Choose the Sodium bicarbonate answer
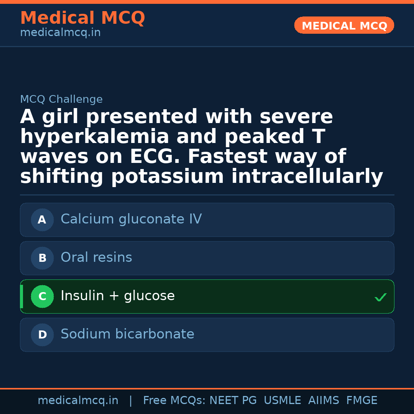Screen dimensions: 414x414 coord(127,334)
